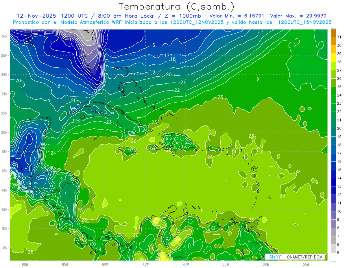Click the "16" contour label on the map
The width and height of the screenshot is (347, 268).
click(152, 45)
